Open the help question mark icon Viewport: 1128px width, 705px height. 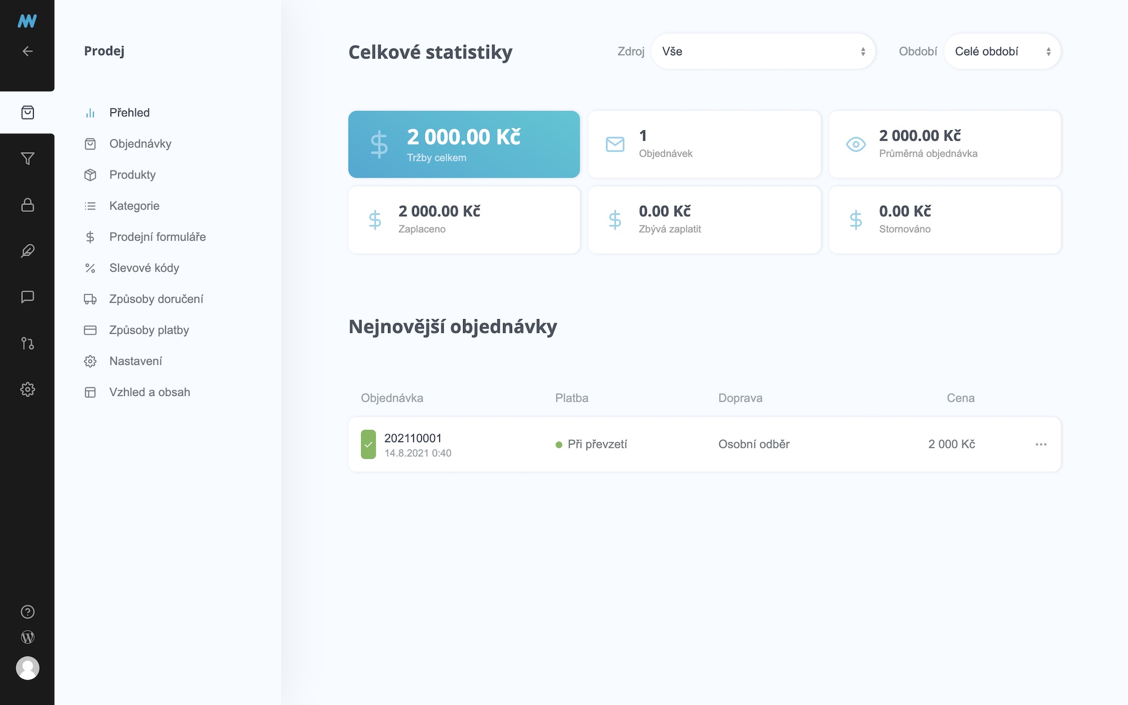tap(27, 612)
